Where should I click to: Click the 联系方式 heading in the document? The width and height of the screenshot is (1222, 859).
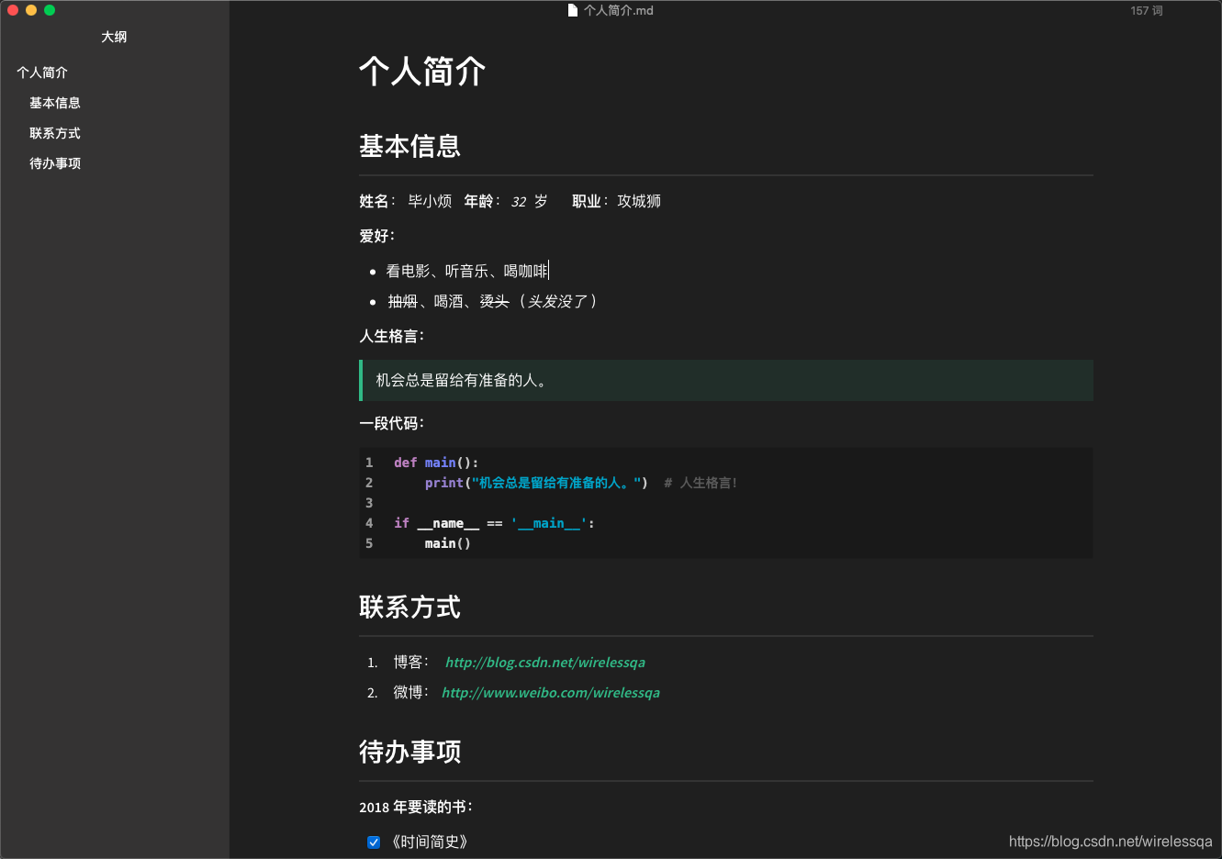409,607
